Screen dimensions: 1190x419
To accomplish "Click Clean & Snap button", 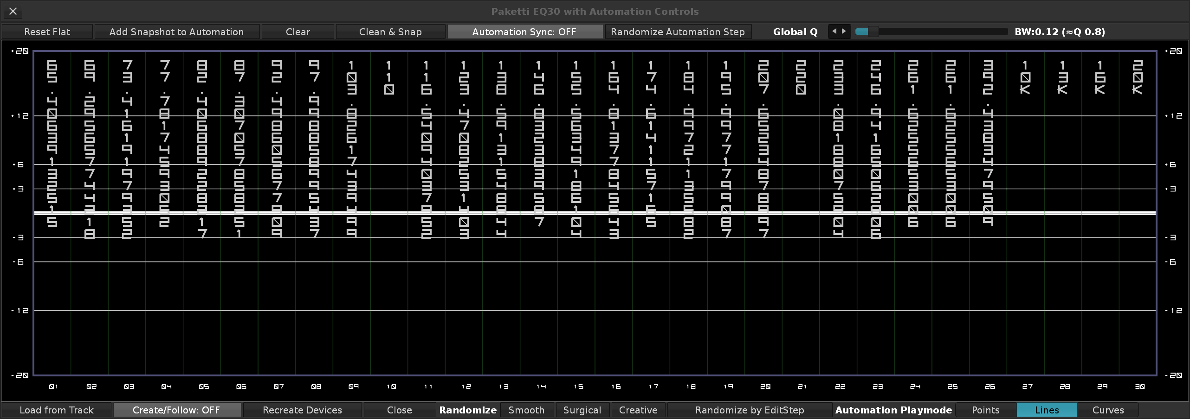I will tap(391, 32).
